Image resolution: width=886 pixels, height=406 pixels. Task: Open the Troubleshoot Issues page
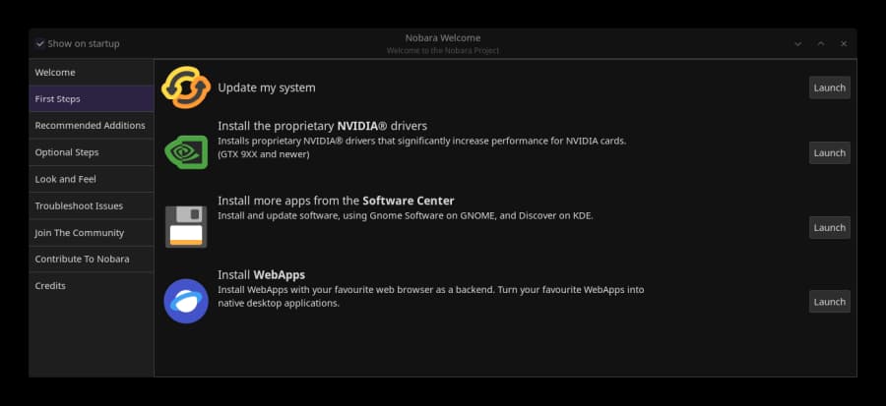[x=91, y=205]
